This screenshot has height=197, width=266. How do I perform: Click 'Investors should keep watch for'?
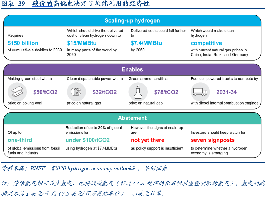(x=218, y=133)
